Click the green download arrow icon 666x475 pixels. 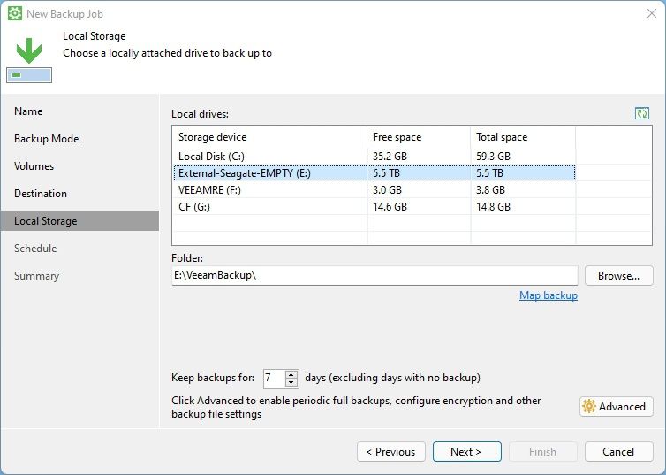click(29, 50)
